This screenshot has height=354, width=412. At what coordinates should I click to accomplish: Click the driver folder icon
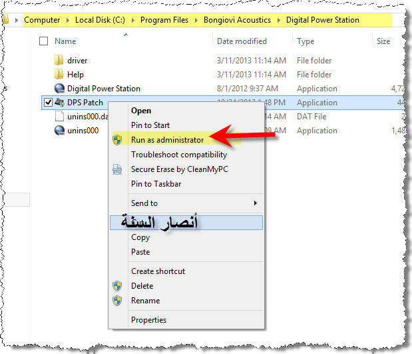pyautogui.click(x=59, y=60)
